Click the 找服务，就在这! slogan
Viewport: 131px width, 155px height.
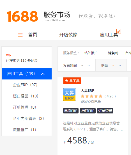[97, 16]
